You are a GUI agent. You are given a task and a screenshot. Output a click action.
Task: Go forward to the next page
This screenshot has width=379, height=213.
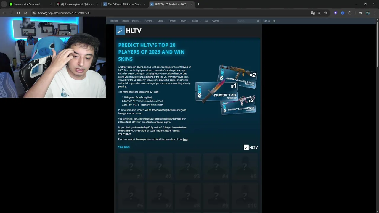(x=11, y=13)
